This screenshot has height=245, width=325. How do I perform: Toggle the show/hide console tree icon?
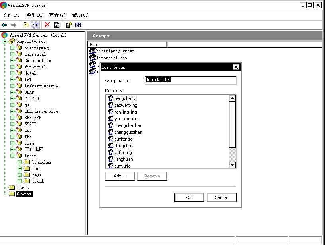pos(35,25)
